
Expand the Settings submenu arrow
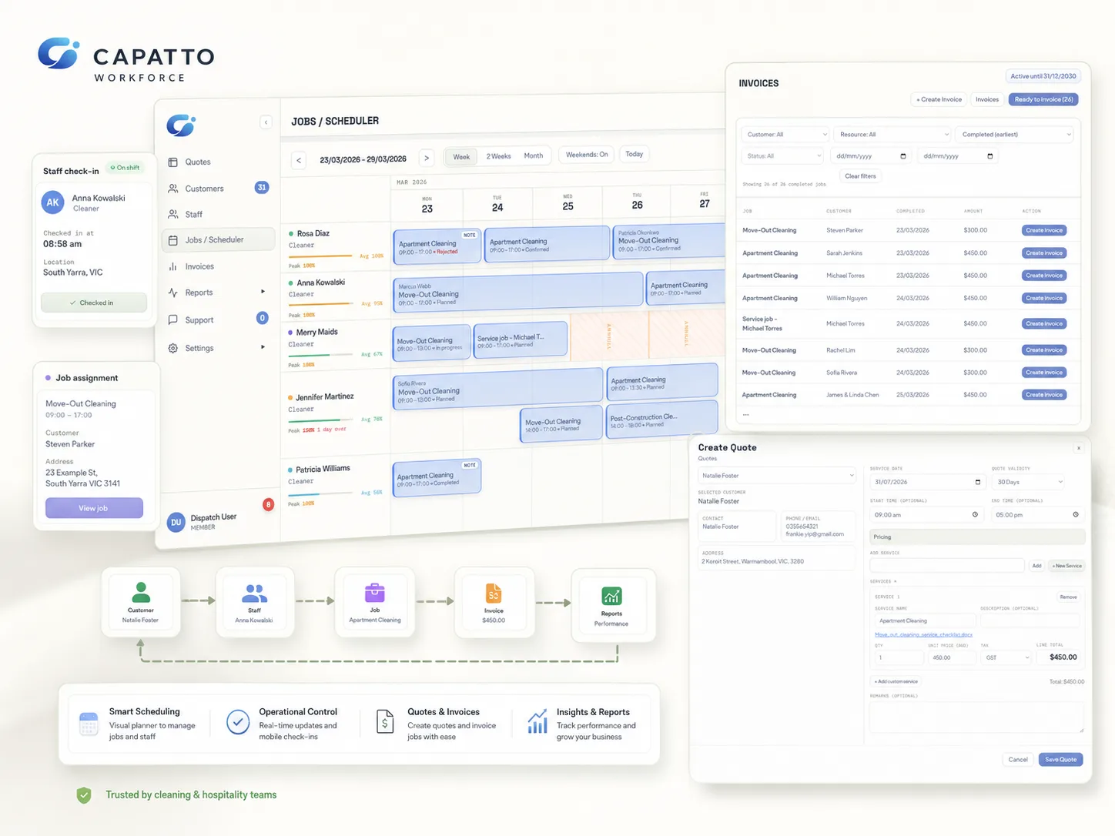[x=263, y=347]
